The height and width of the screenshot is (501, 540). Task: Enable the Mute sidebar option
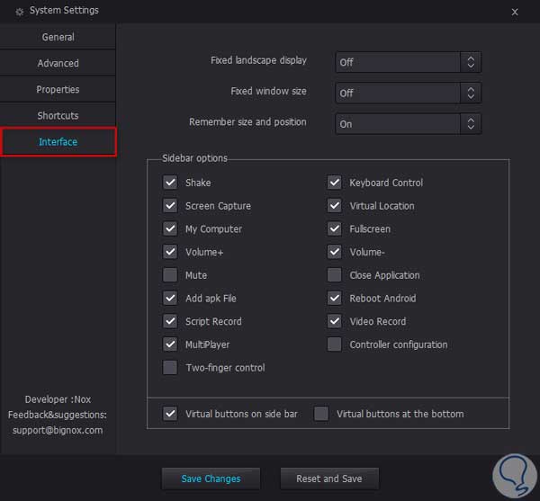(x=170, y=275)
